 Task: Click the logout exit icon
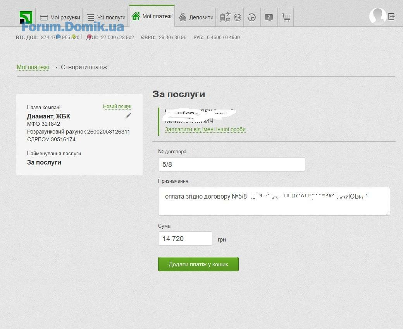point(391,17)
